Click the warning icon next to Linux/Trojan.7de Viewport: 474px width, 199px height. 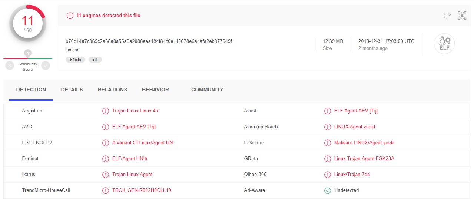[x=327, y=175]
